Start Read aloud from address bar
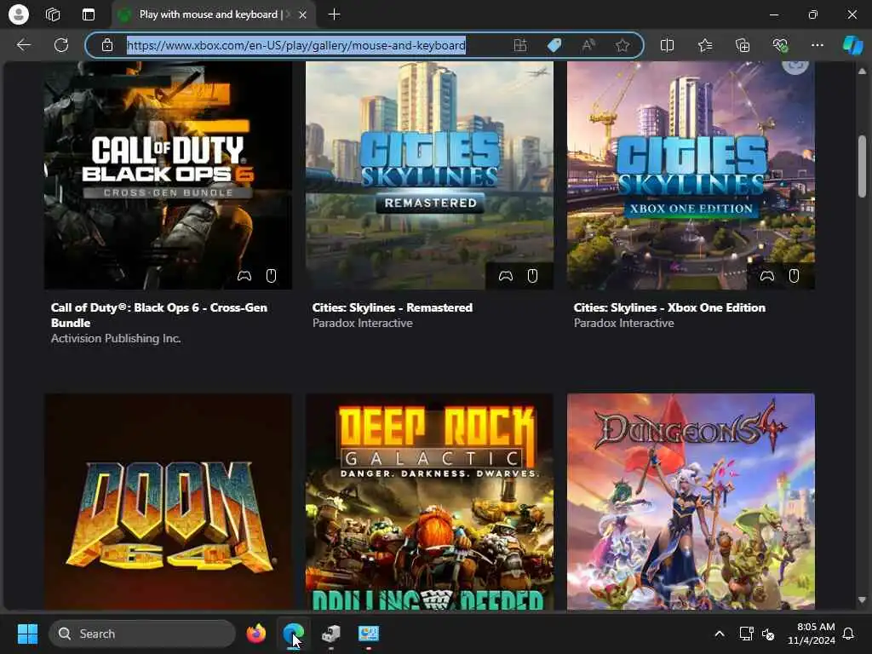 (x=588, y=45)
